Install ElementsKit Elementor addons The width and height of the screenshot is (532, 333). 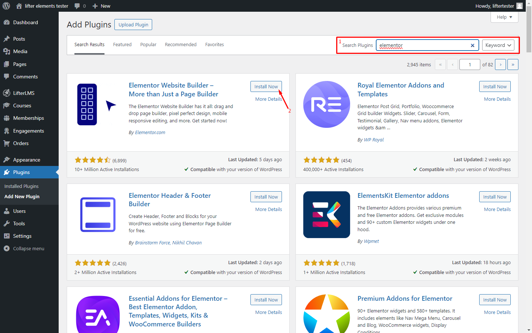pyautogui.click(x=495, y=197)
